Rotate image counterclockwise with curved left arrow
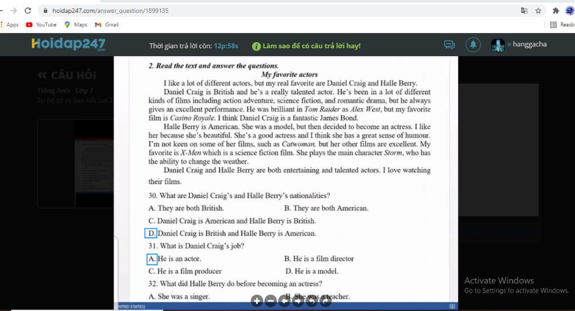575x311 pixels. click(x=312, y=301)
